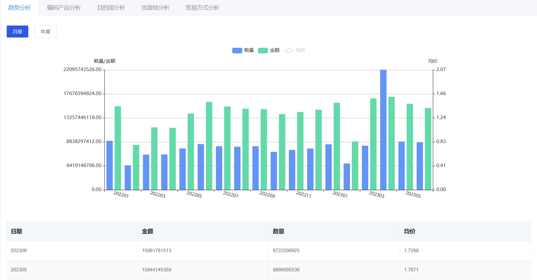Click the y-axis value 22095743526.00
537x280 pixels.
pos(82,69)
